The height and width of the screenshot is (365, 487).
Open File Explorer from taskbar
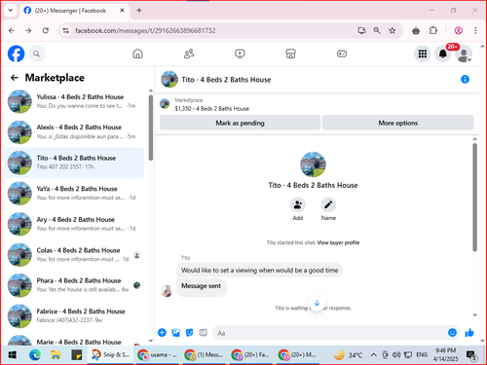coord(56,355)
